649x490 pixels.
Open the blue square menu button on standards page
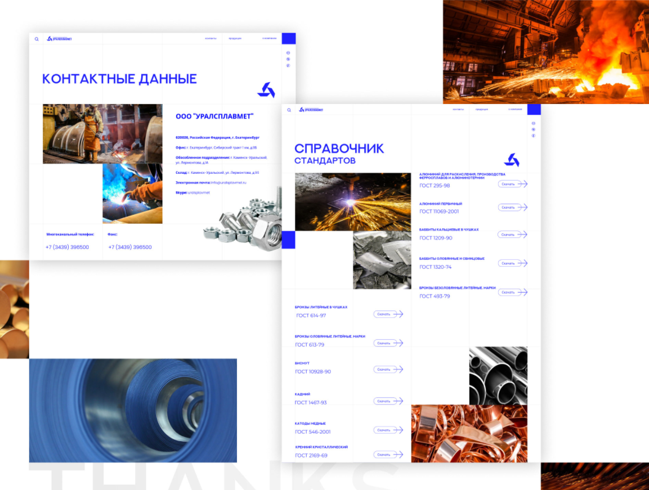coord(534,109)
